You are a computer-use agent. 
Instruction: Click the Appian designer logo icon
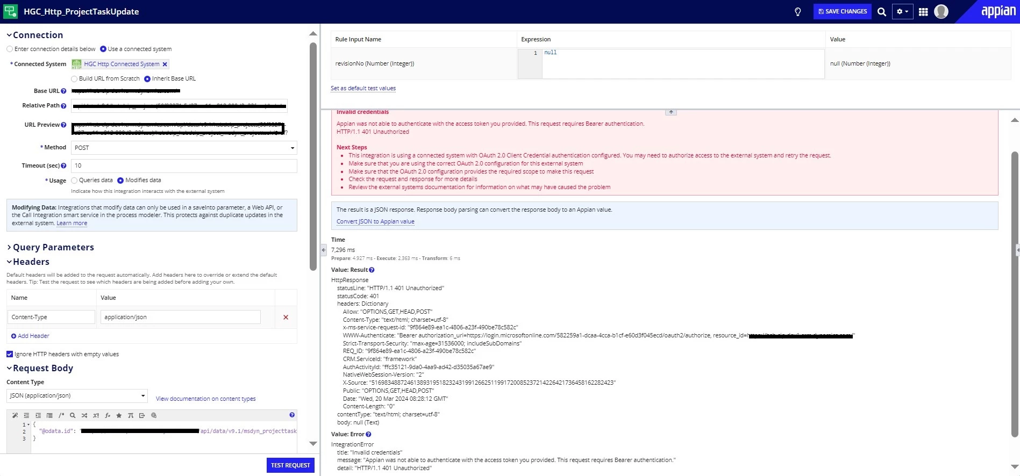pos(10,11)
